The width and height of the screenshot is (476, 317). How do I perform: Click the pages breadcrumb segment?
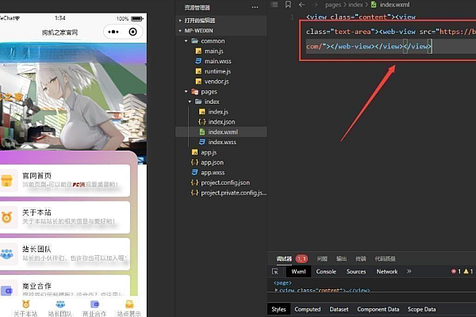(x=333, y=5)
